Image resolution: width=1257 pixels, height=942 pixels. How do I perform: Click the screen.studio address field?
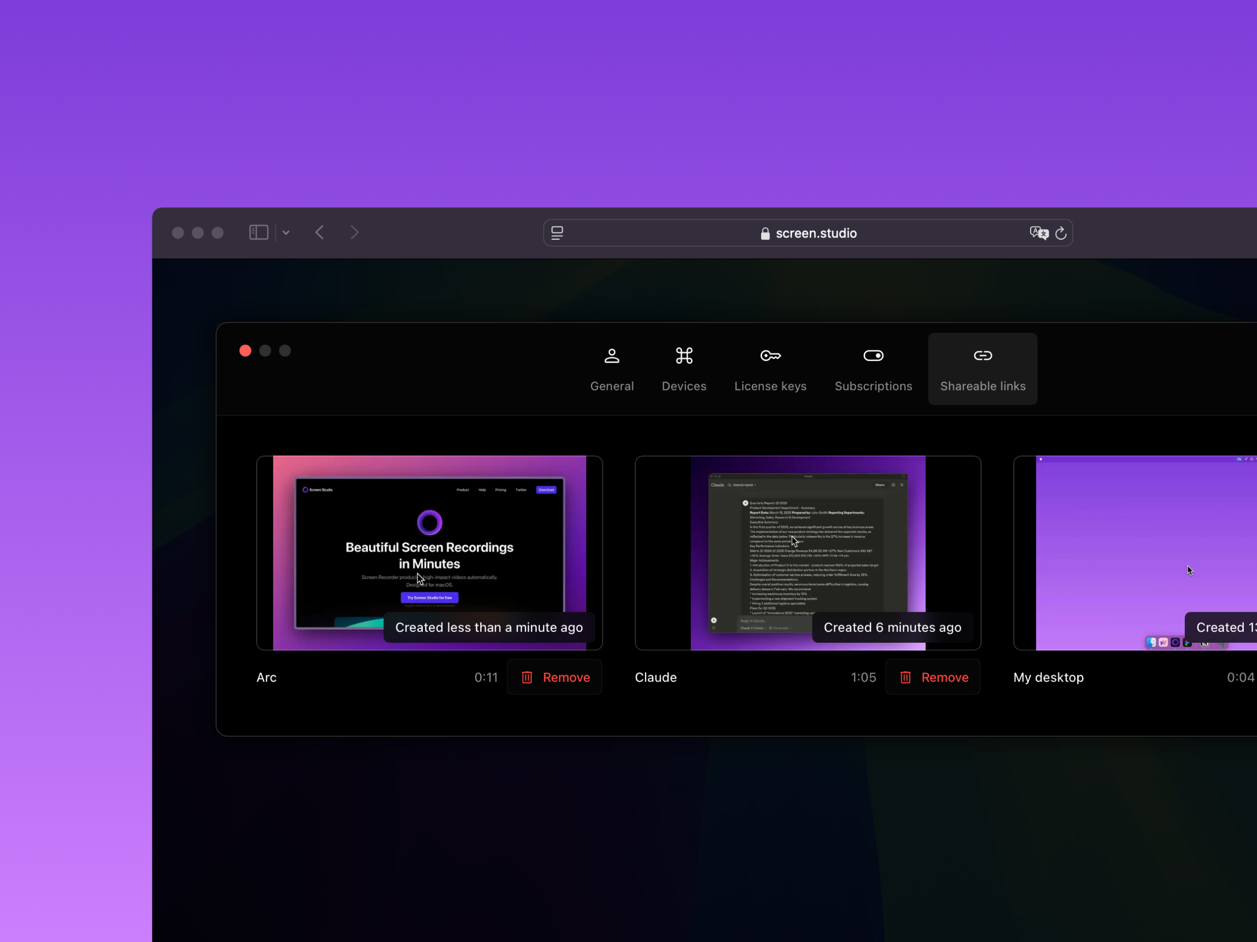coord(816,234)
